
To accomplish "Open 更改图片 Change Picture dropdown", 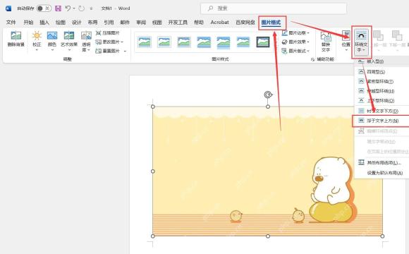I will coord(109,42).
